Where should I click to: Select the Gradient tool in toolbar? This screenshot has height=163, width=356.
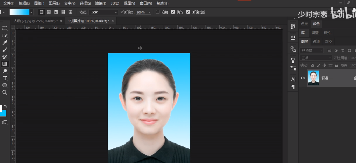(x=5, y=64)
